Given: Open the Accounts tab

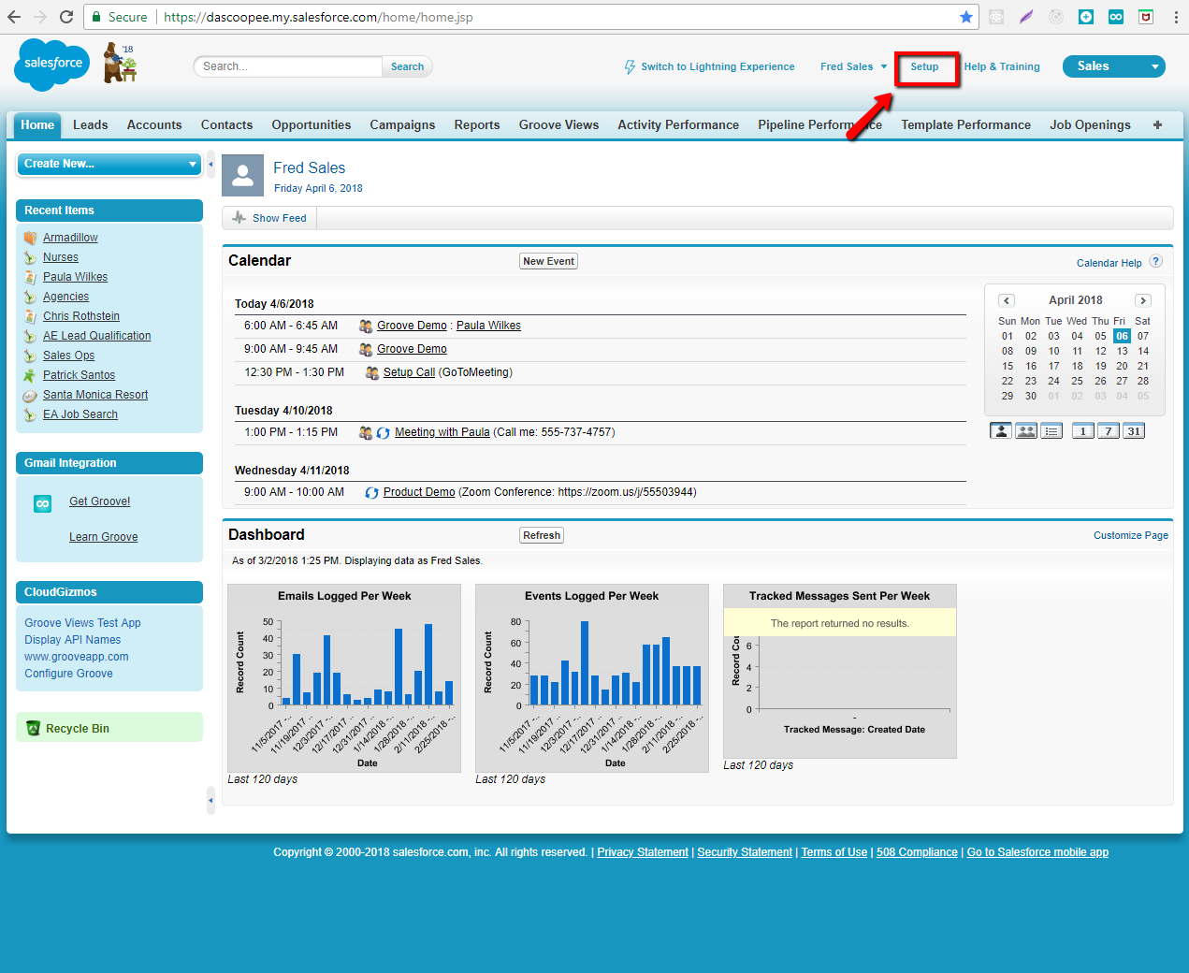Looking at the screenshot, I should pos(154,125).
